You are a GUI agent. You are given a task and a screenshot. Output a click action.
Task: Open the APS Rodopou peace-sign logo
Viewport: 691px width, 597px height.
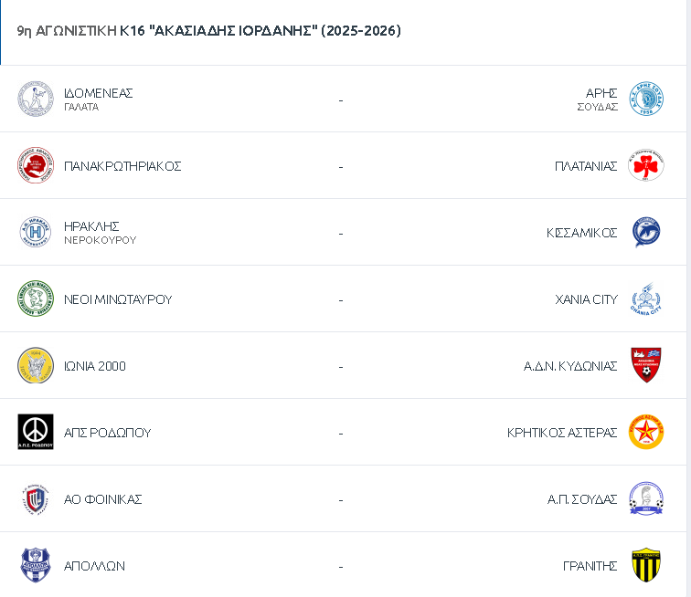(x=36, y=433)
